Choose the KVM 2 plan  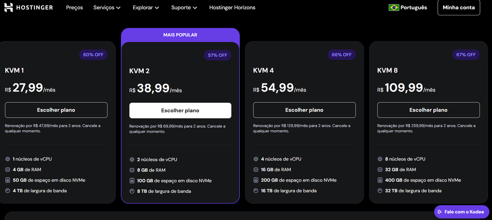(180, 110)
